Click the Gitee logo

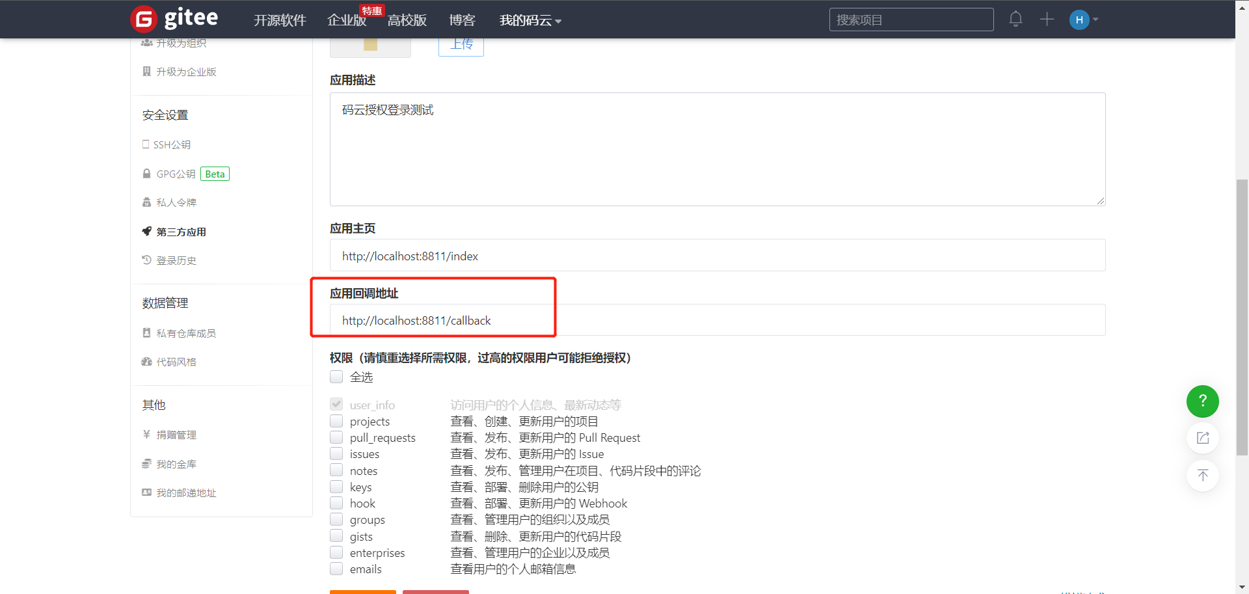174,19
